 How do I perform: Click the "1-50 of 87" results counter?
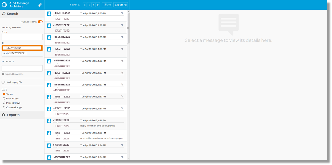pos(75,5)
